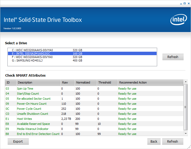Viewport: 191px width, 149px height.
Task: Sort by ID column header
Action: (x=11, y=83)
